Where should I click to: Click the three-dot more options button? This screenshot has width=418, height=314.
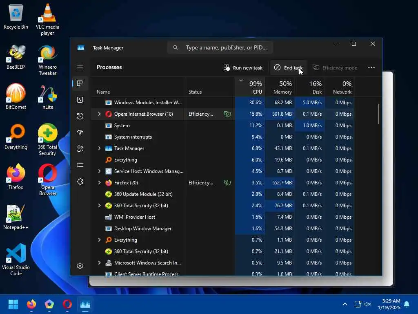pos(371,67)
